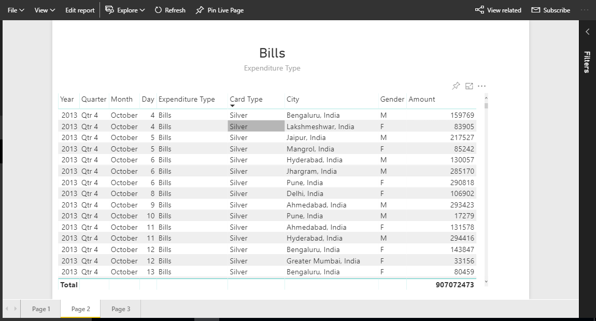Expand the Filters pane chevron
The image size is (596, 321).
(587, 32)
